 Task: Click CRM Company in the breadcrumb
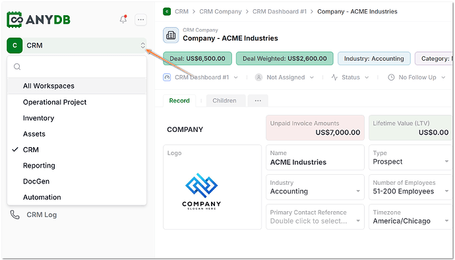click(x=220, y=12)
